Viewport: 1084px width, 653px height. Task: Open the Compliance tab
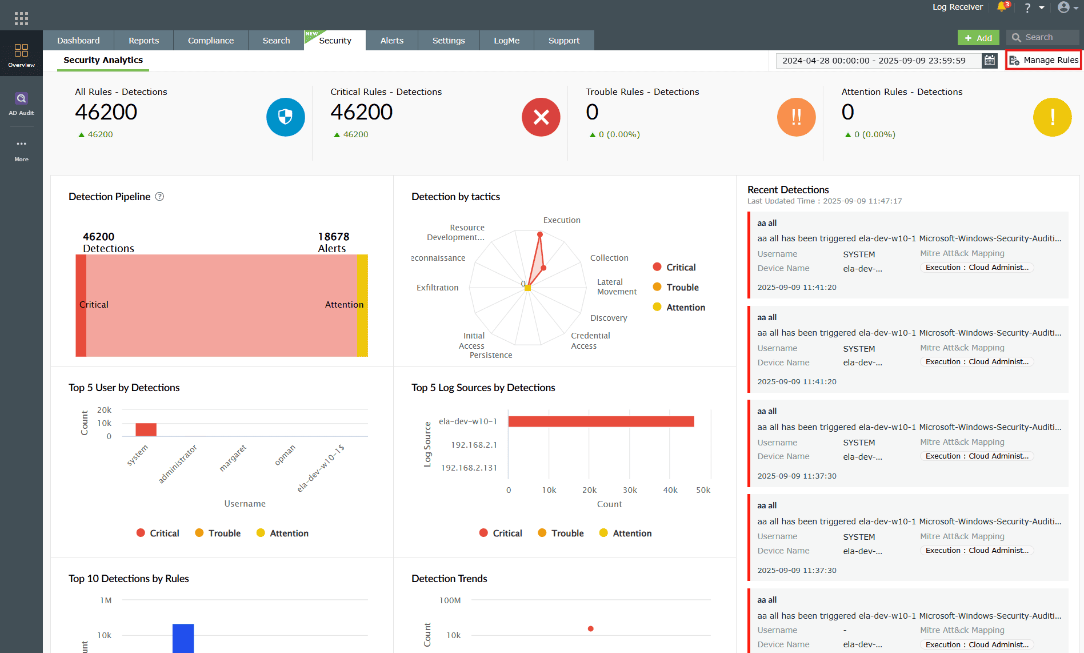(210, 40)
